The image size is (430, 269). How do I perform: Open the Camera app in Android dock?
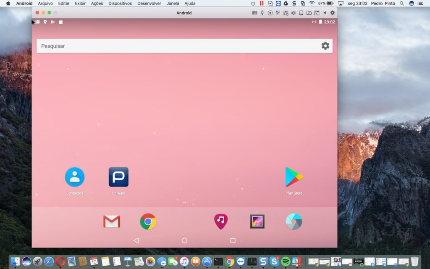click(x=294, y=222)
